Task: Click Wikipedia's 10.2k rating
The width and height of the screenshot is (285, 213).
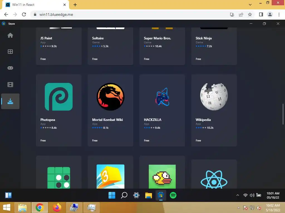Action: (x=205, y=128)
